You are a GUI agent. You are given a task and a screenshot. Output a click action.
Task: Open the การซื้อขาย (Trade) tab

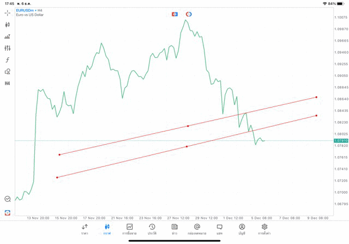tap(130, 229)
